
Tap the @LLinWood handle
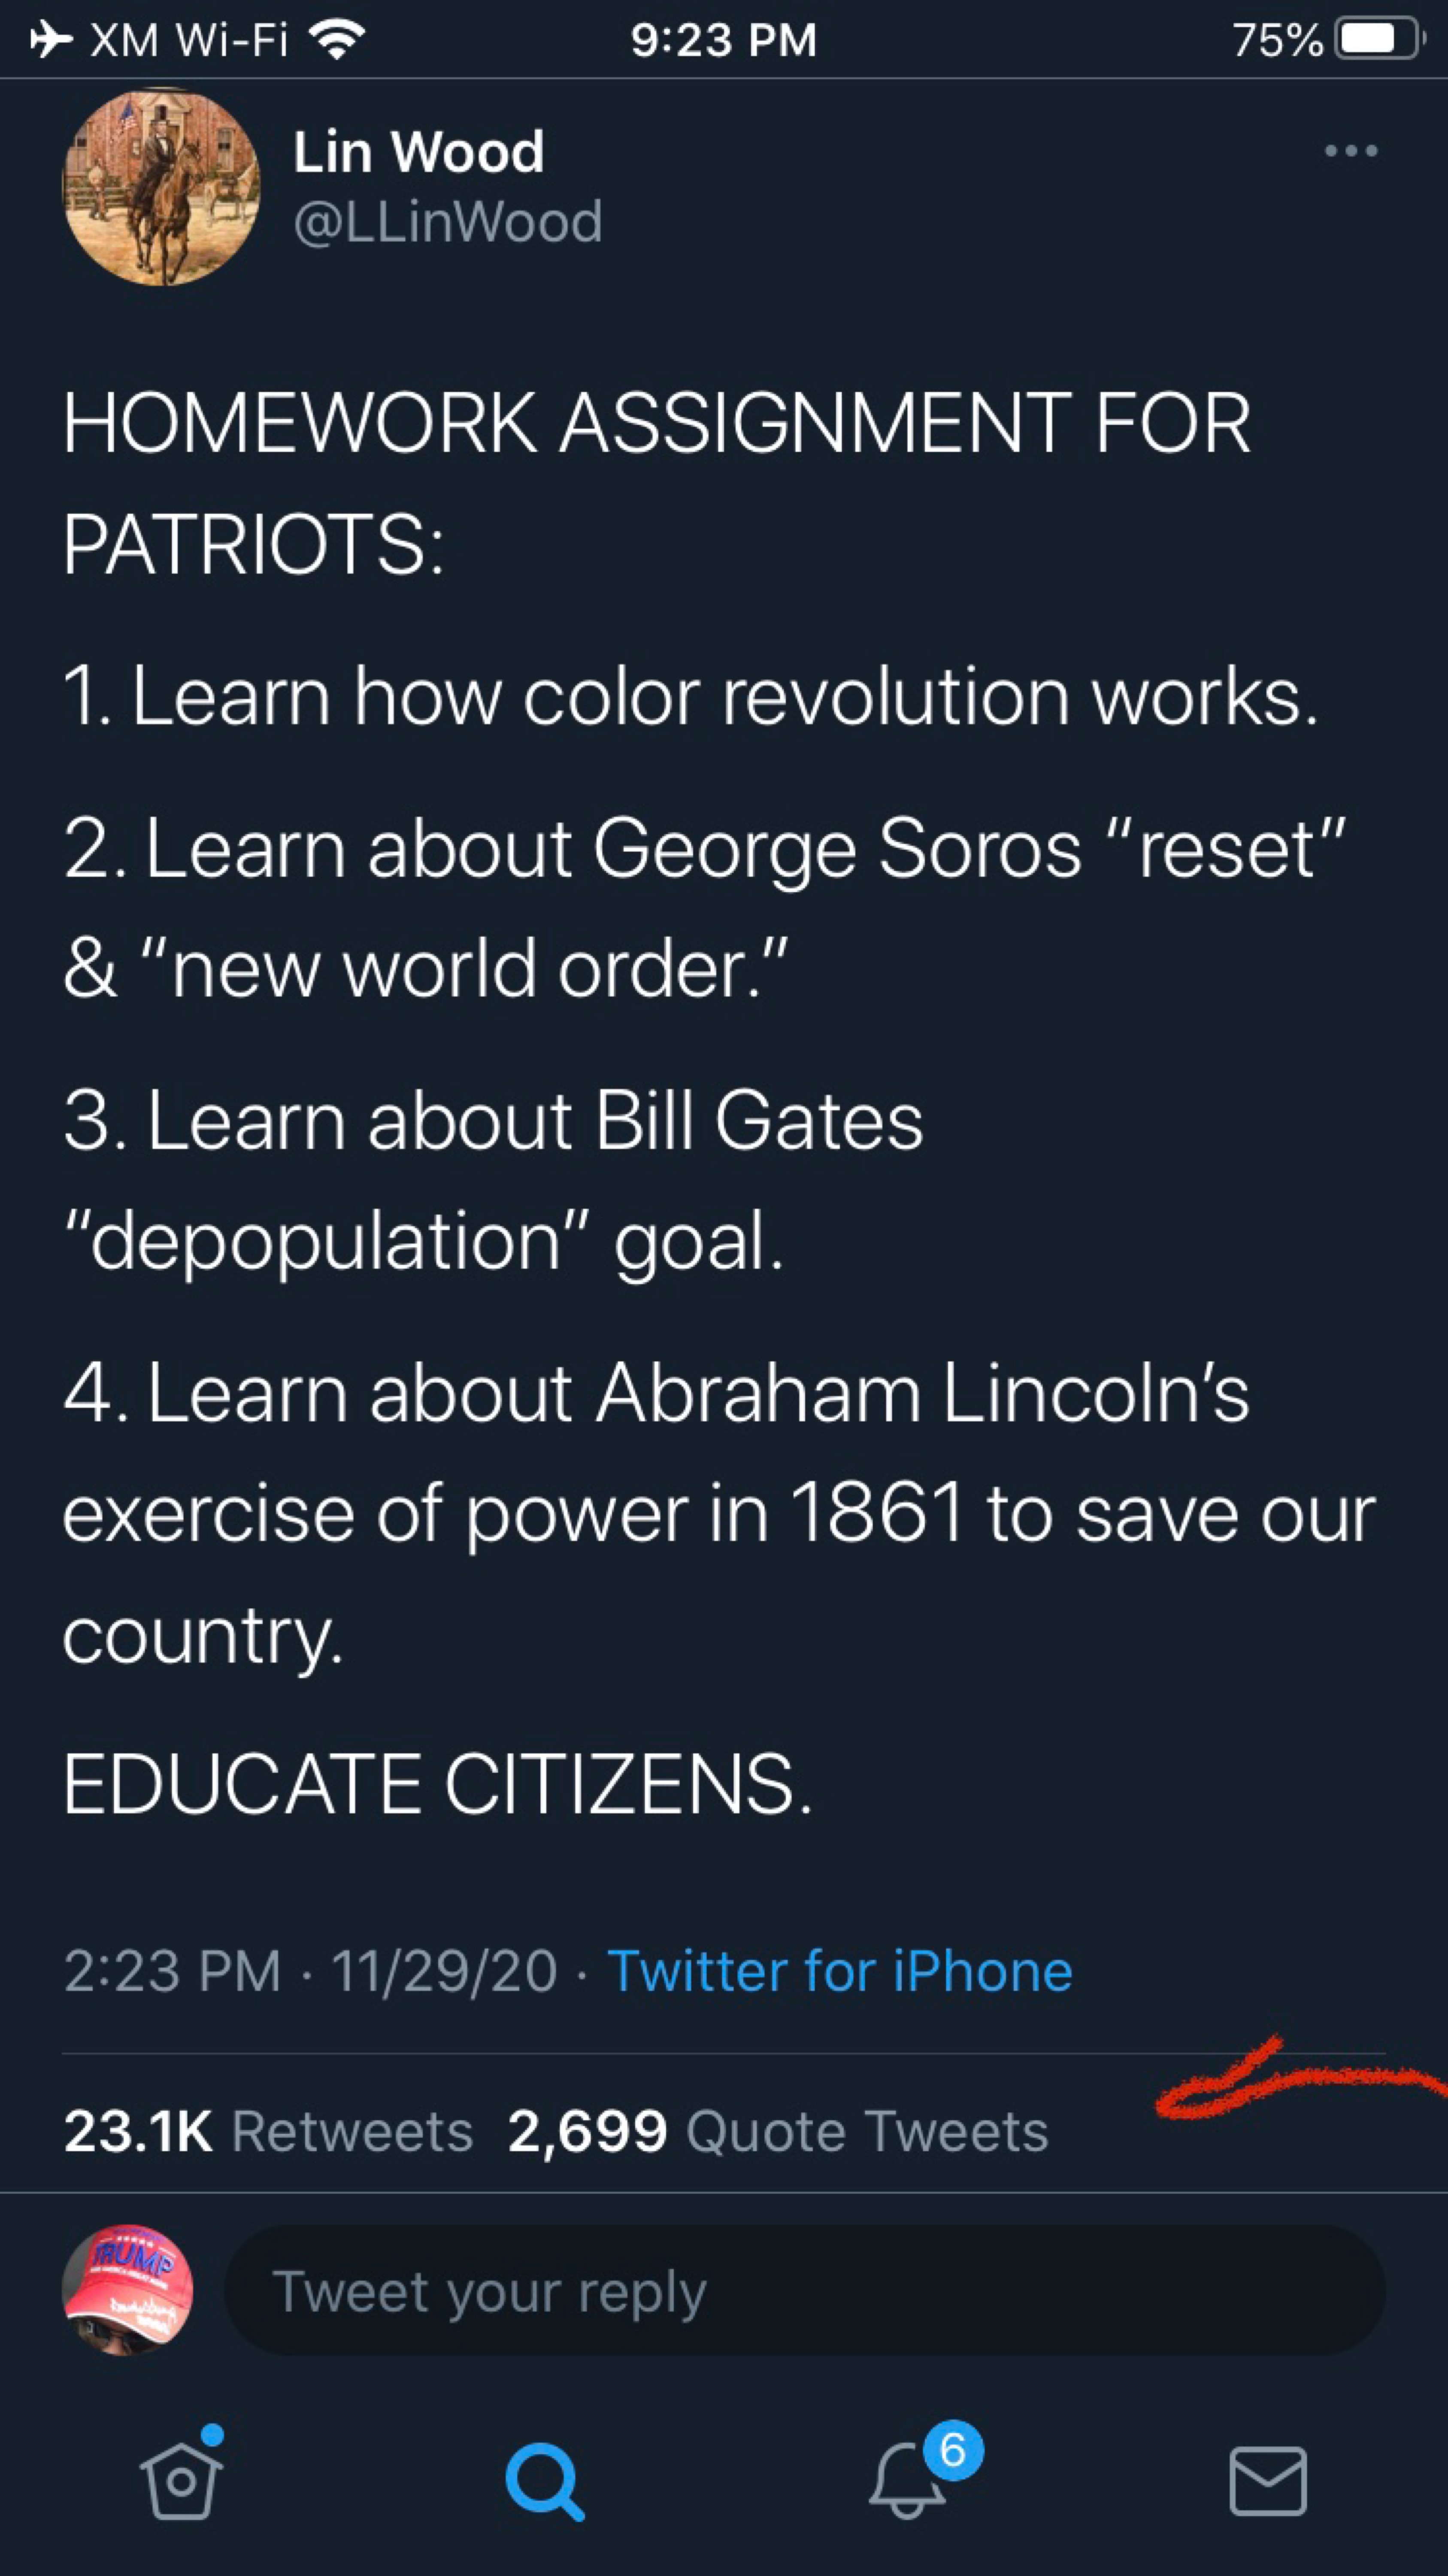[448, 221]
